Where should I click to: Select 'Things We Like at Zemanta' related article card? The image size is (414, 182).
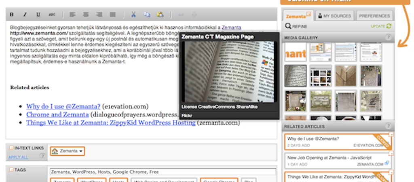[338, 177]
